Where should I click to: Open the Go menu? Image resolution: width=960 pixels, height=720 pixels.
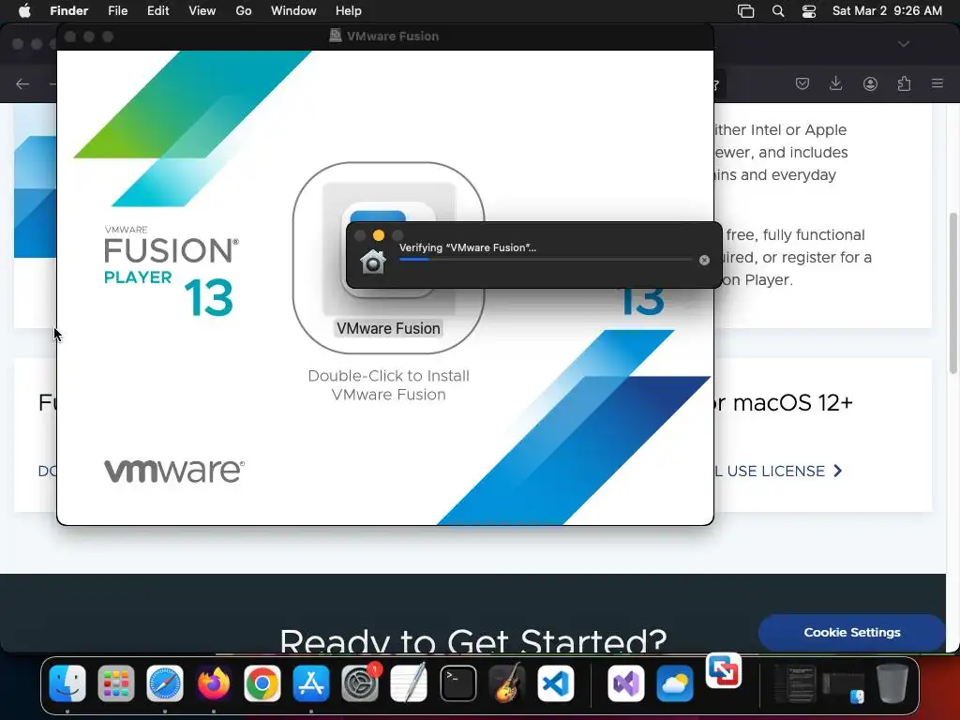pos(244,11)
